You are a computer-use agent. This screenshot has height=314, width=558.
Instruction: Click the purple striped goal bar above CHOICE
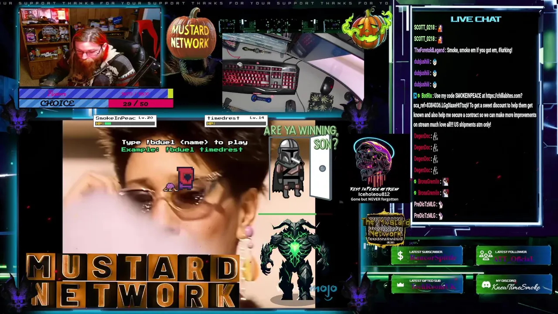click(x=96, y=93)
